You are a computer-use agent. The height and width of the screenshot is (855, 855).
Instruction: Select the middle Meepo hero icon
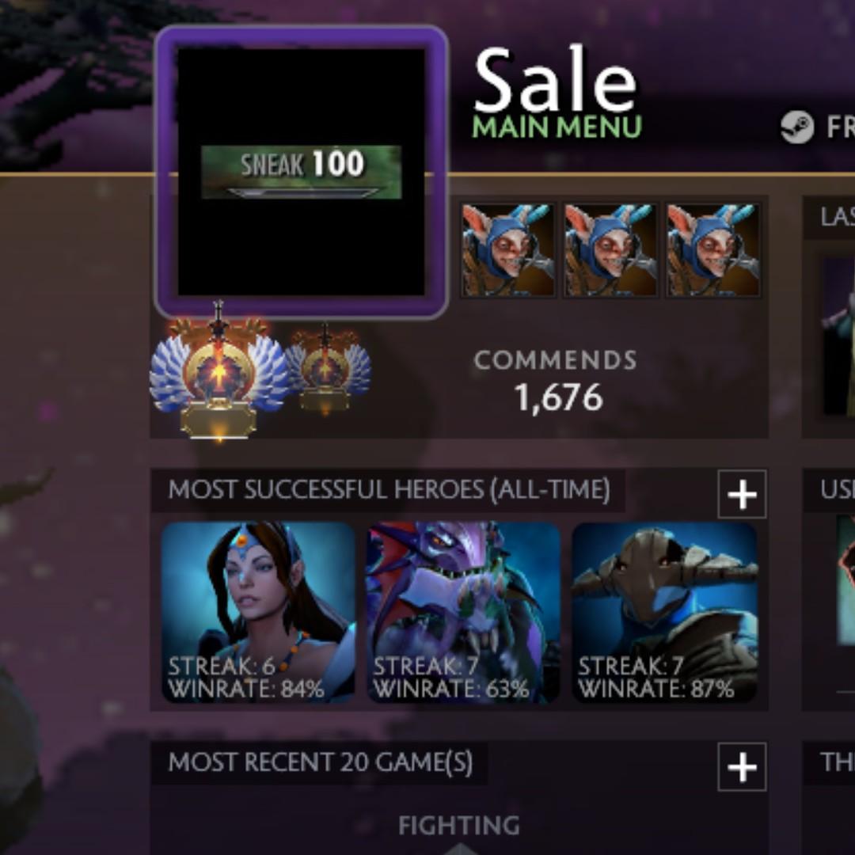point(610,250)
